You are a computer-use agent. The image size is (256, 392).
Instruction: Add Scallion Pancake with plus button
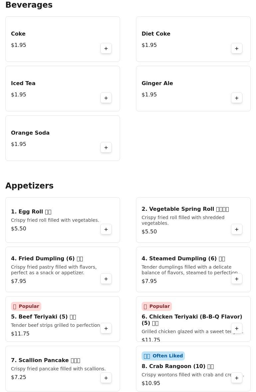[x=106, y=377]
